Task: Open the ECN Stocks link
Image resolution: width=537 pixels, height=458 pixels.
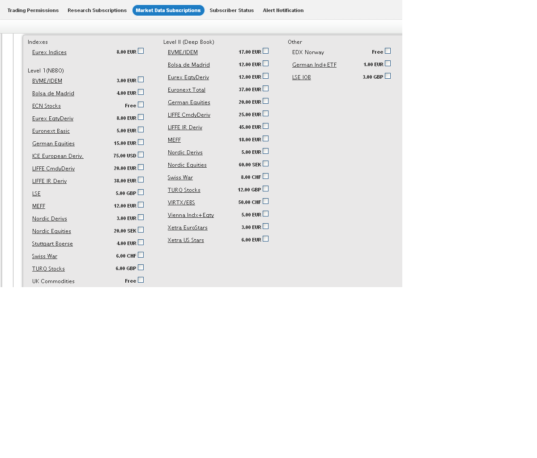Action: (47, 106)
